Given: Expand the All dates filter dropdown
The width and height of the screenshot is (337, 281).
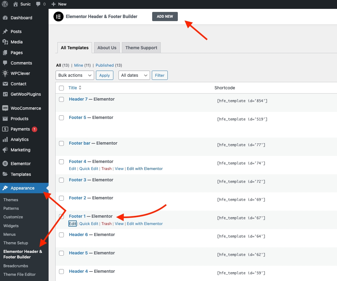Looking at the screenshot, I should 134,75.
